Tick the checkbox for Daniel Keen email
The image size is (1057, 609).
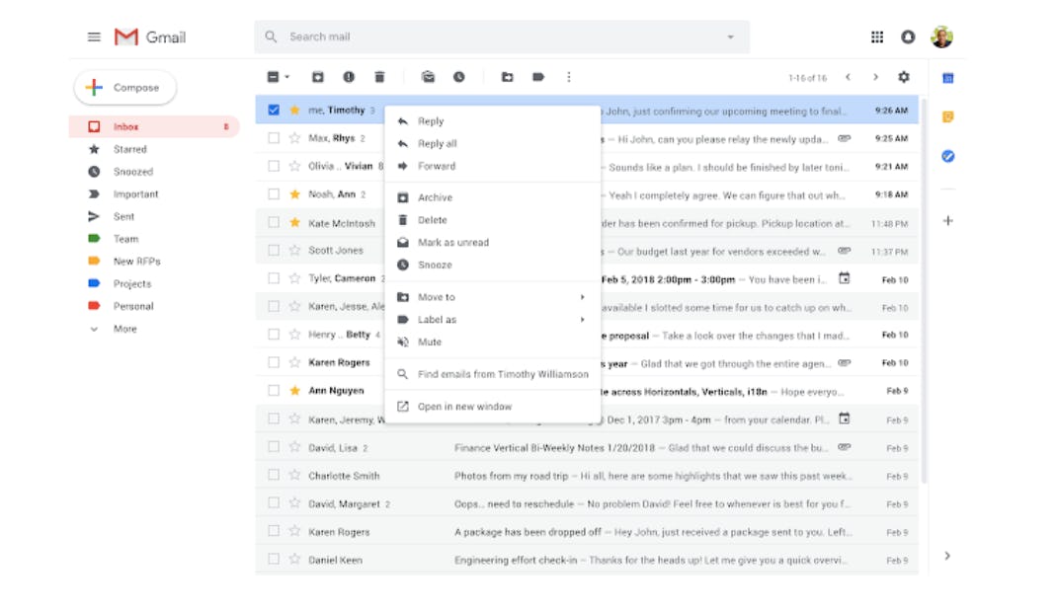pyautogui.click(x=274, y=560)
